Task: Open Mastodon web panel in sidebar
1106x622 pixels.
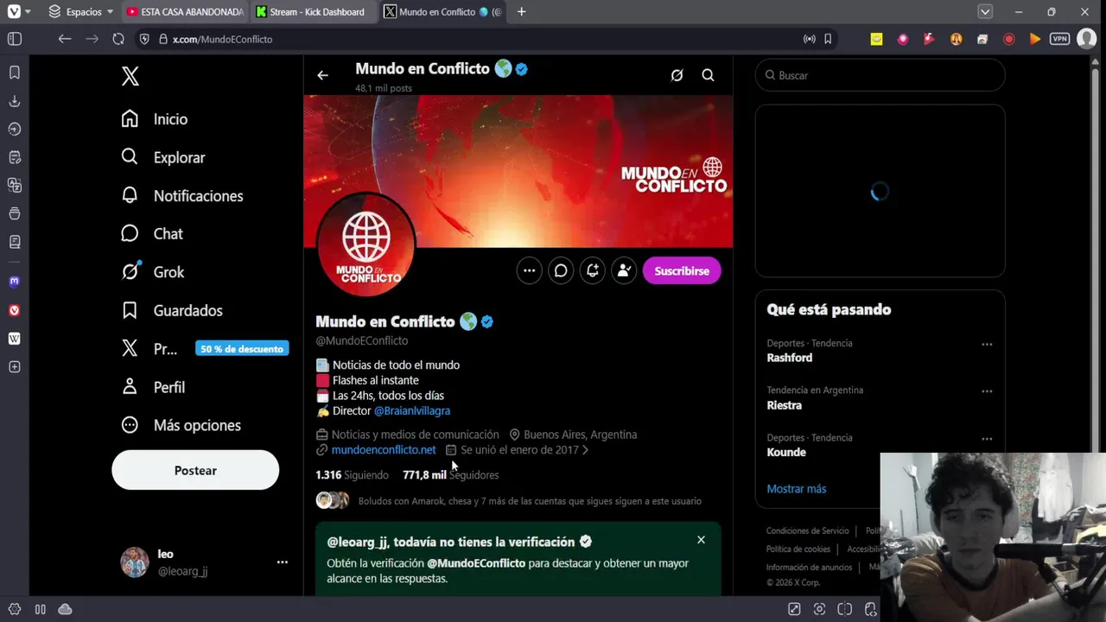Action: pos(15,282)
